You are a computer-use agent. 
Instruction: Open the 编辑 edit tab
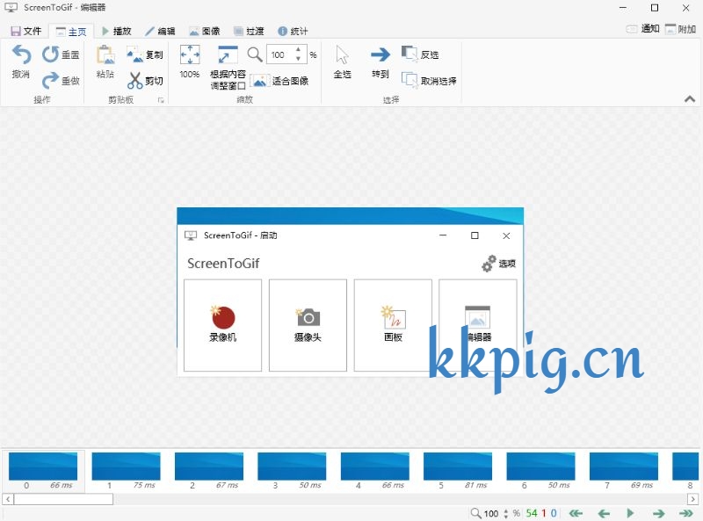[160, 31]
